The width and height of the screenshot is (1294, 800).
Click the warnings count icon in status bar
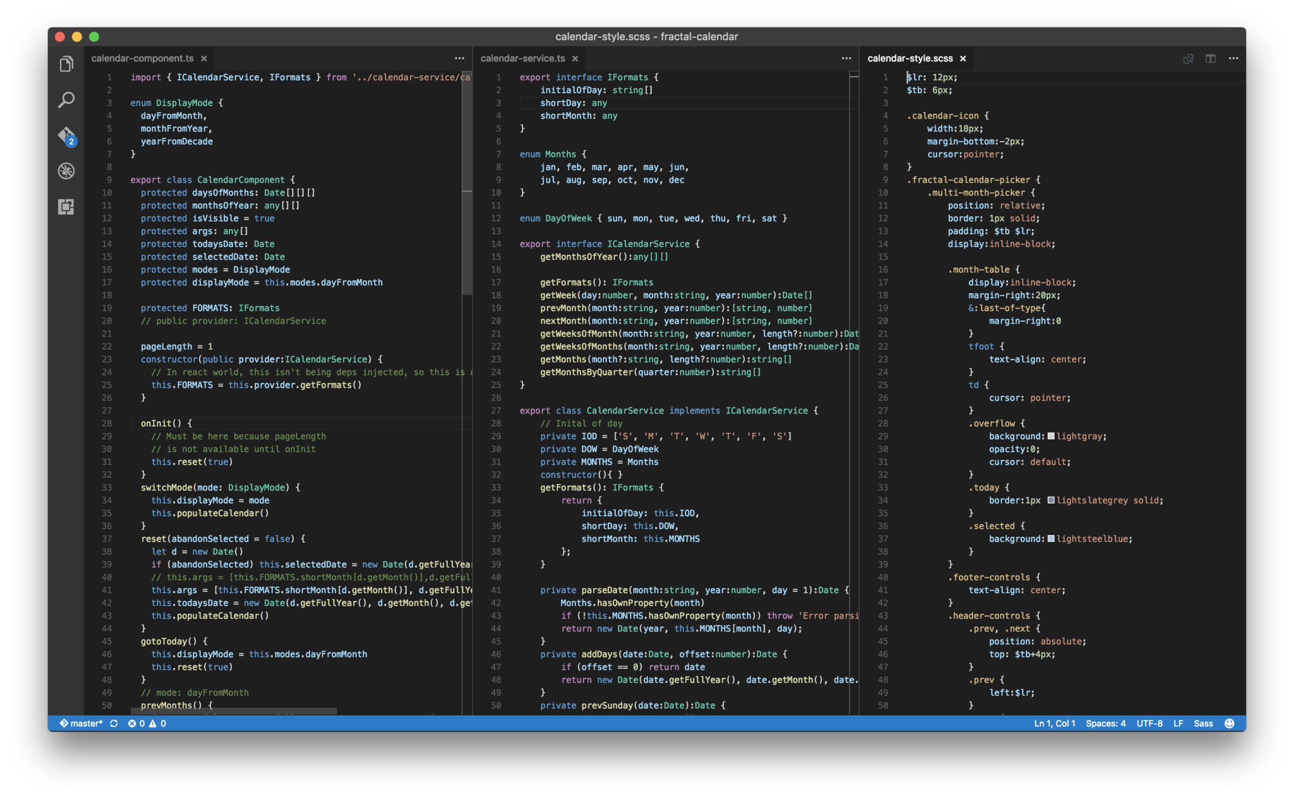(x=158, y=724)
